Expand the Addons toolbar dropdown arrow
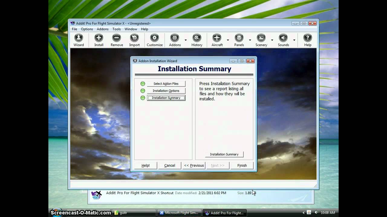 point(186,40)
